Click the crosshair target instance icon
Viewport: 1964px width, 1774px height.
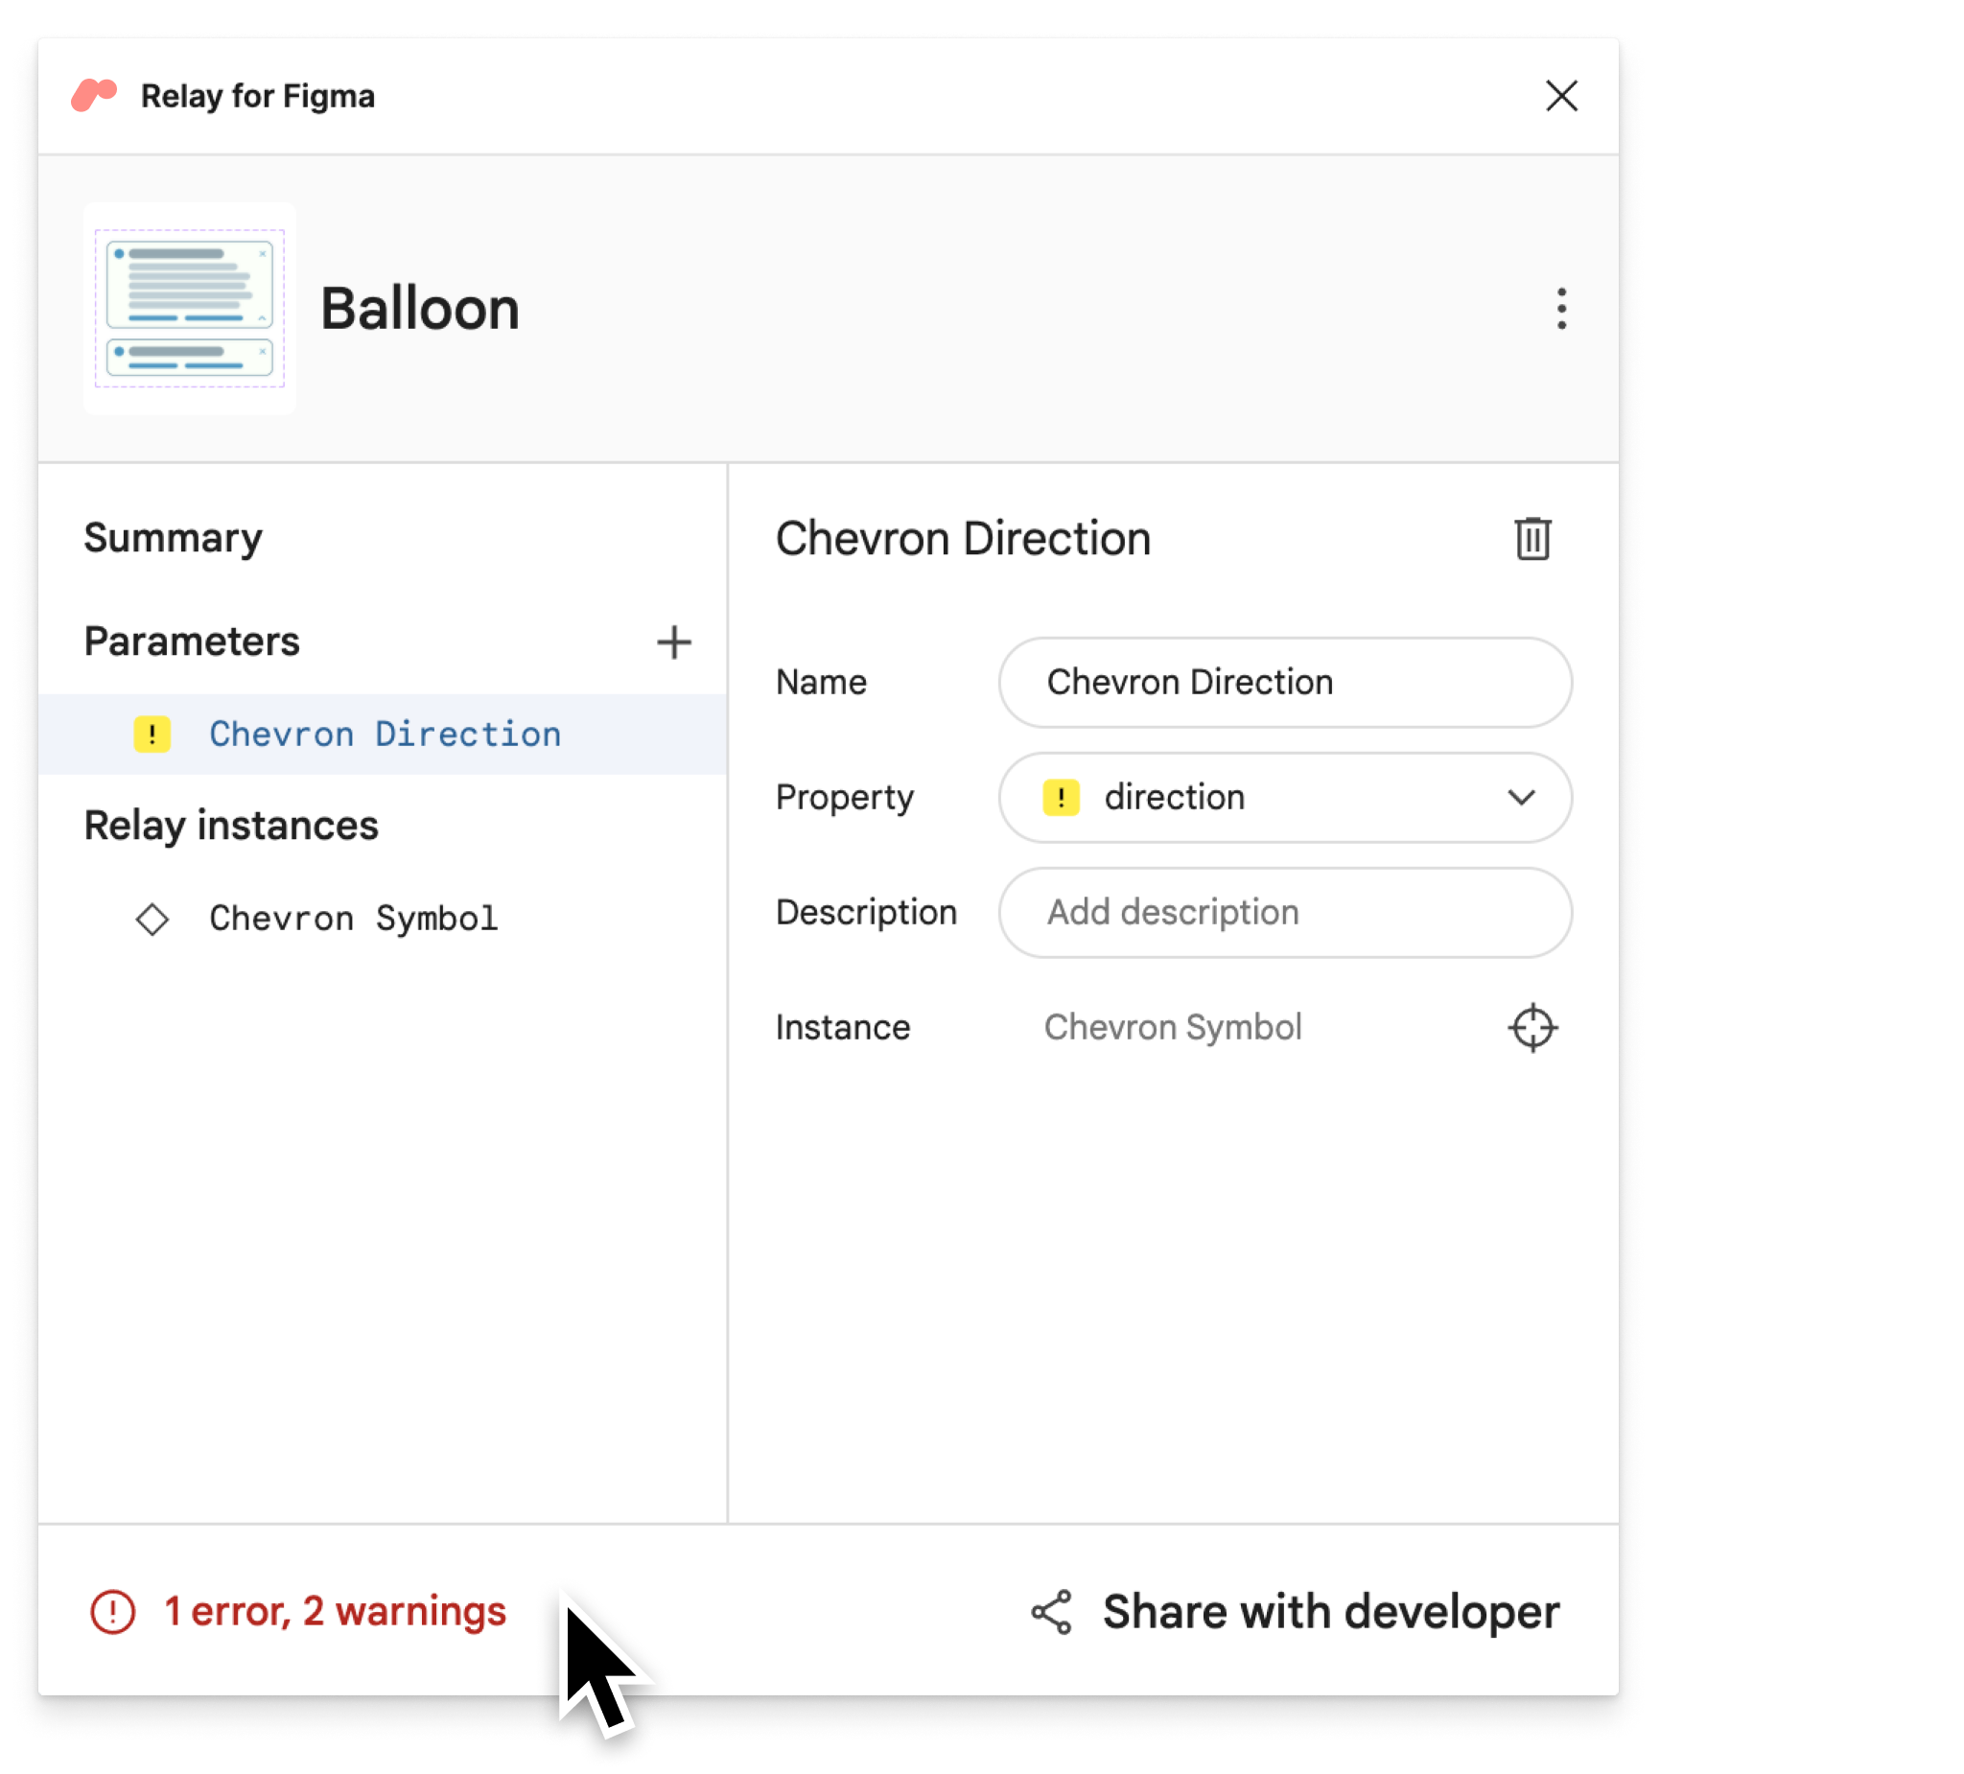pyautogui.click(x=1531, y=1028)
